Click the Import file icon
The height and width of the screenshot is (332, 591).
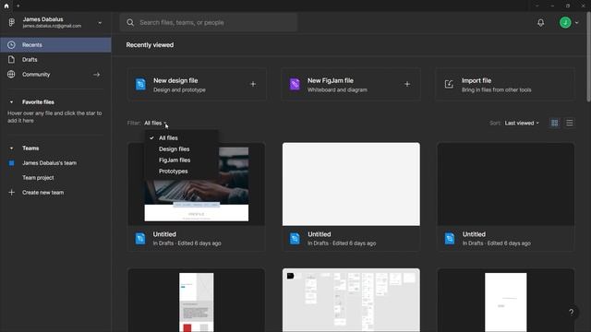click(449, 84)
